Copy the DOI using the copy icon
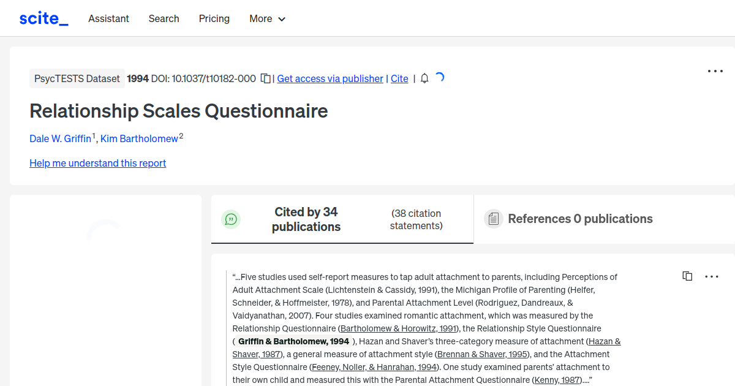The image size is (735, 386). (x=266, y=78)
